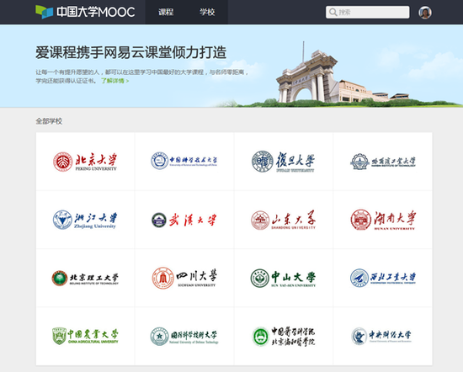Select National University of Defense Technology logo
463x372 pixels.
tap(184, 337)
